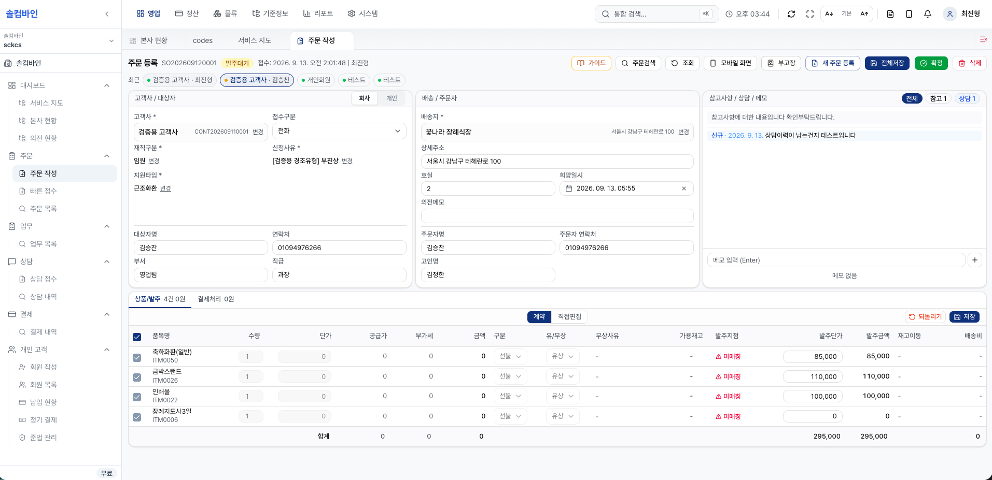The width and height of the screenshot is (992, 480).
Task: Switch item mode to 직접편집
Action: 569,316
